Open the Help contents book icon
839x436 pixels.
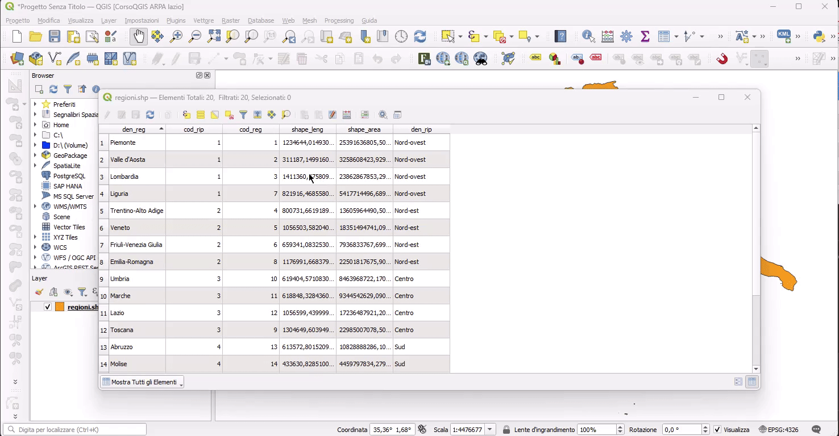tap(560, 37)
